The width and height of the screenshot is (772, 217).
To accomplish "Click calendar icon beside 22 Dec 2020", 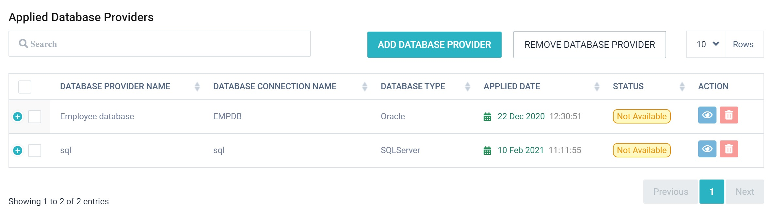I will pos(487,117).
